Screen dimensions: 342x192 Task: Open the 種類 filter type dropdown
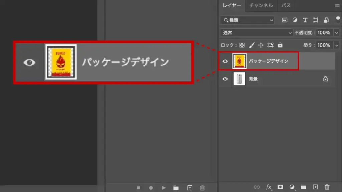pyautogui.click(x=247, y=20)
